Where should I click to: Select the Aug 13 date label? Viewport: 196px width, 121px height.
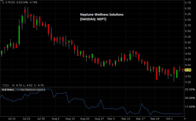(x=70, y=118)
